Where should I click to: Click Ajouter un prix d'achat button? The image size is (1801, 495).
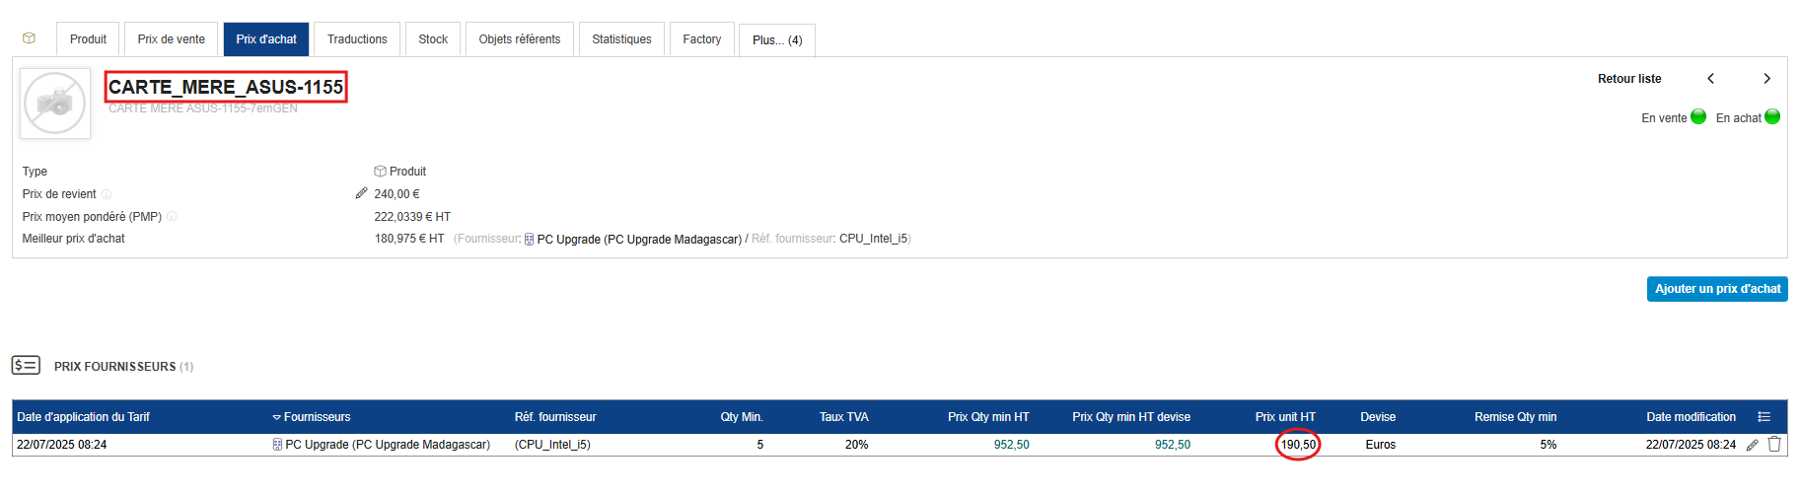pos(1717,289)
